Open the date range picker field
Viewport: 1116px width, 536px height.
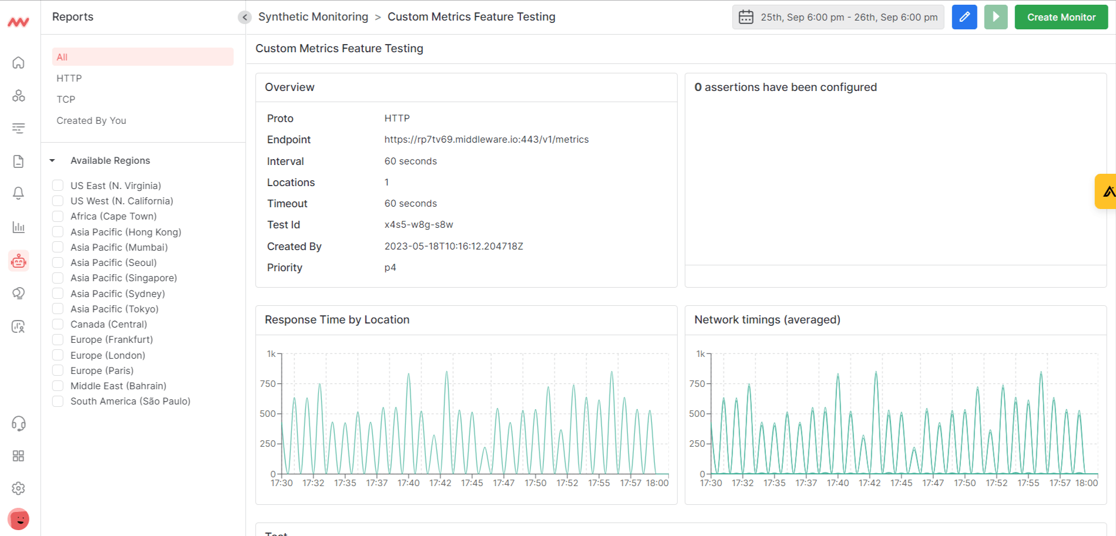[x=838, y=17]
